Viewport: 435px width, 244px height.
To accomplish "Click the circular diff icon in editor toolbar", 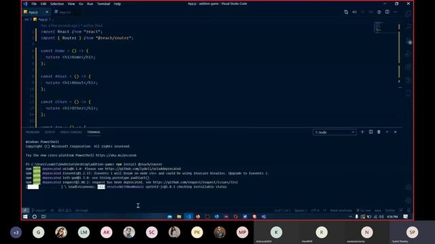I will 379,12.
